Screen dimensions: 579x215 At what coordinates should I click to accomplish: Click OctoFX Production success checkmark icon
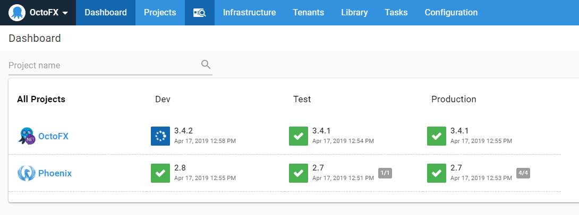tap(437, 136)
